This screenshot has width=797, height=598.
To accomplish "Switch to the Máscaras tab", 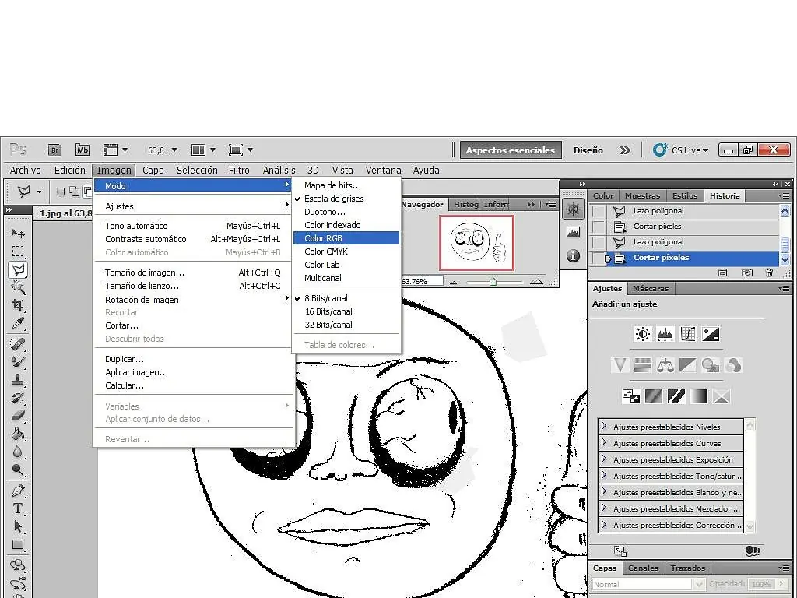I will (x=651, y=288).
